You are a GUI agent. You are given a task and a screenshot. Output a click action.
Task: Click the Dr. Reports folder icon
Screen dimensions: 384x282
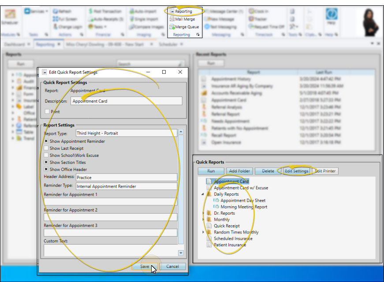click(x=209, y=213)
